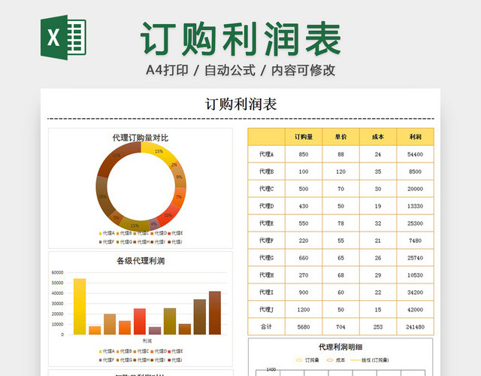
Task: Select 代理E profit cell 25300
Action: pyautogui.click(x=416, y=223)
